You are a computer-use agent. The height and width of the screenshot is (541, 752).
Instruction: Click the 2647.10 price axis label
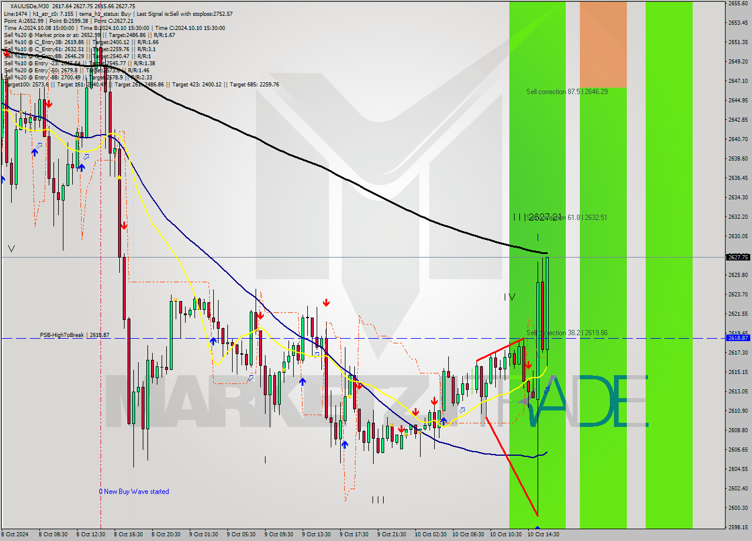point(738,81)
